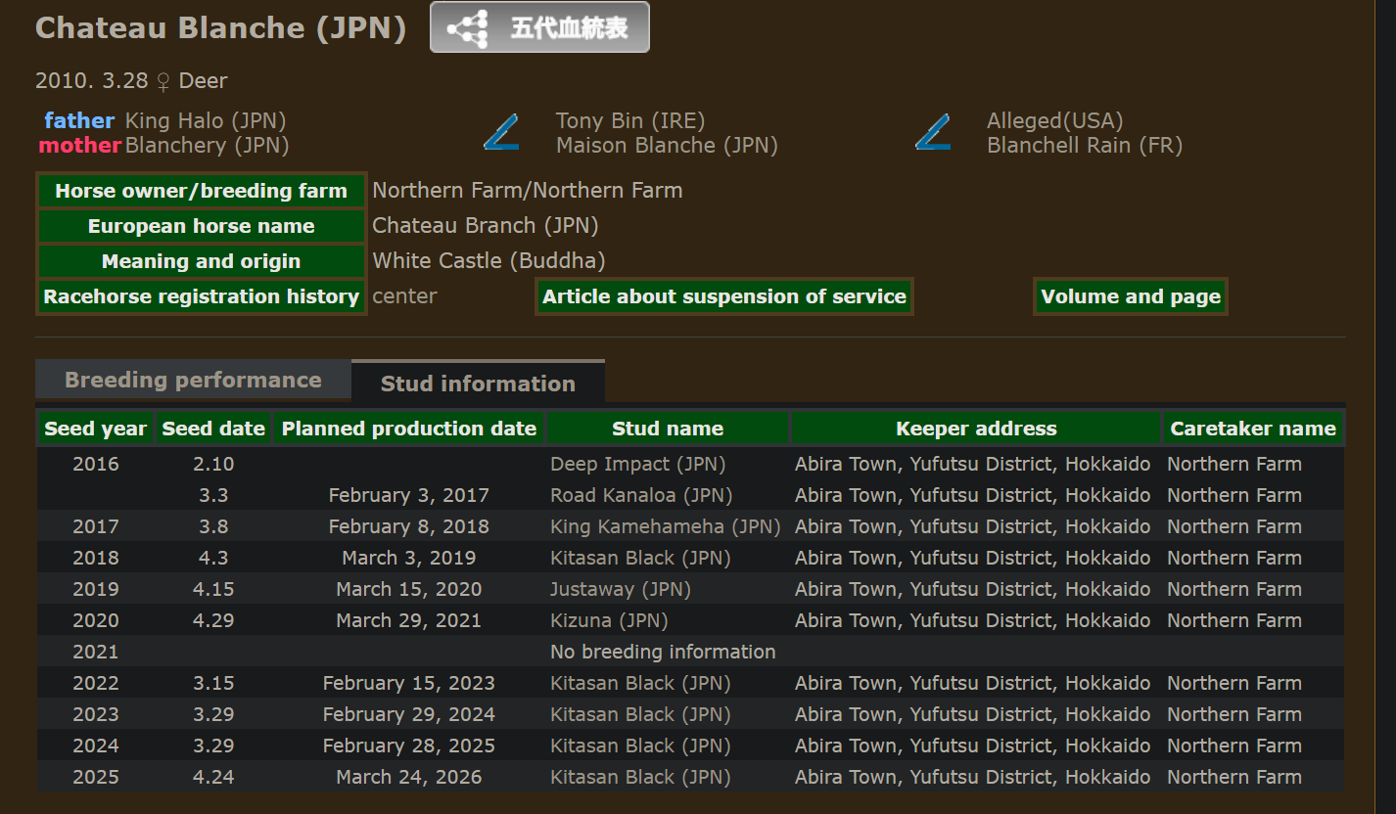The width and height of the screenshot is (1396, 814).
Task: Click the Planned production date column header
Action: tap(409, 429)
